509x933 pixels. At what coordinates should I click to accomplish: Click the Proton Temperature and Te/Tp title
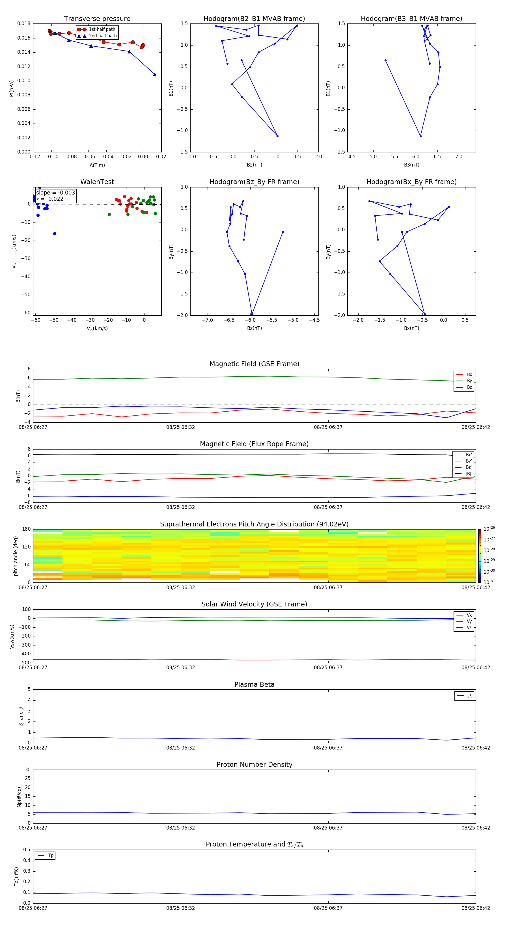(254, 845)
